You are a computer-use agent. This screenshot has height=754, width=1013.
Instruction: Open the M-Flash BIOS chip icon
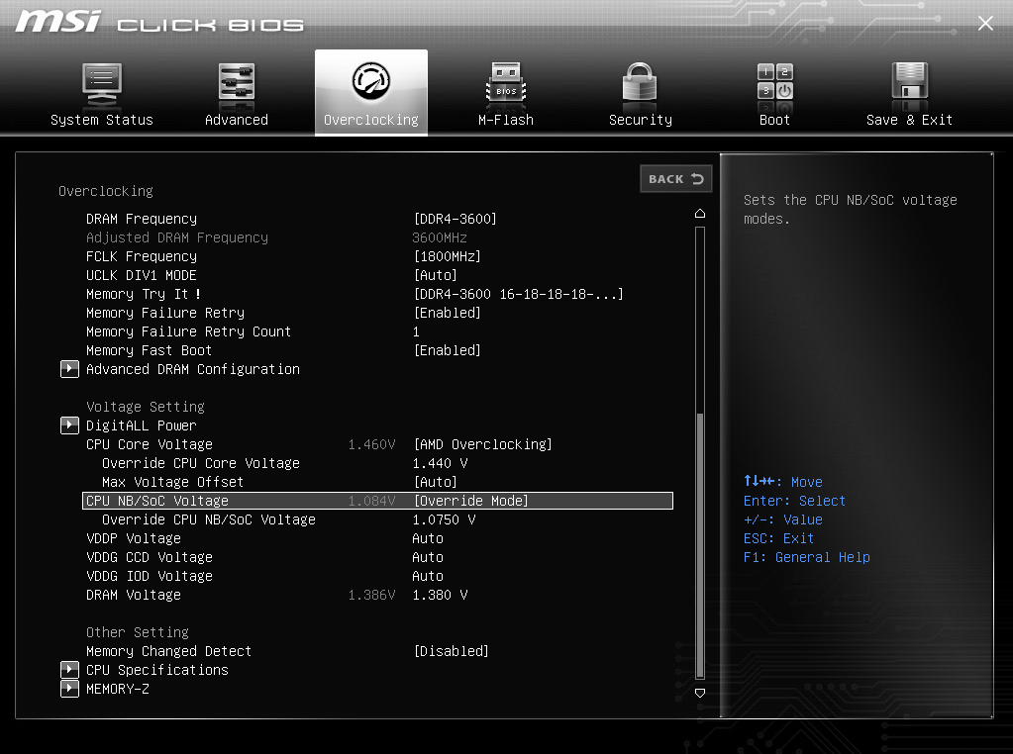tap(506, 83)
